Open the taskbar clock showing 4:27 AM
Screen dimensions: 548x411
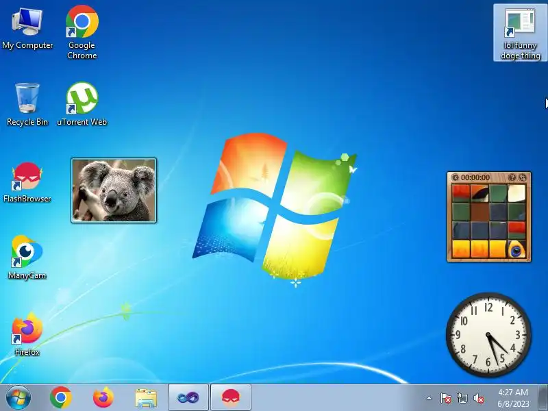click(x=513, y=398)
